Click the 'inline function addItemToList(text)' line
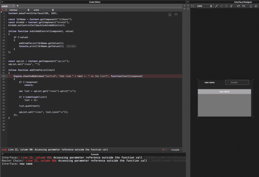The width and height of the screenshot is (259, 177). (x=32, y=70)
